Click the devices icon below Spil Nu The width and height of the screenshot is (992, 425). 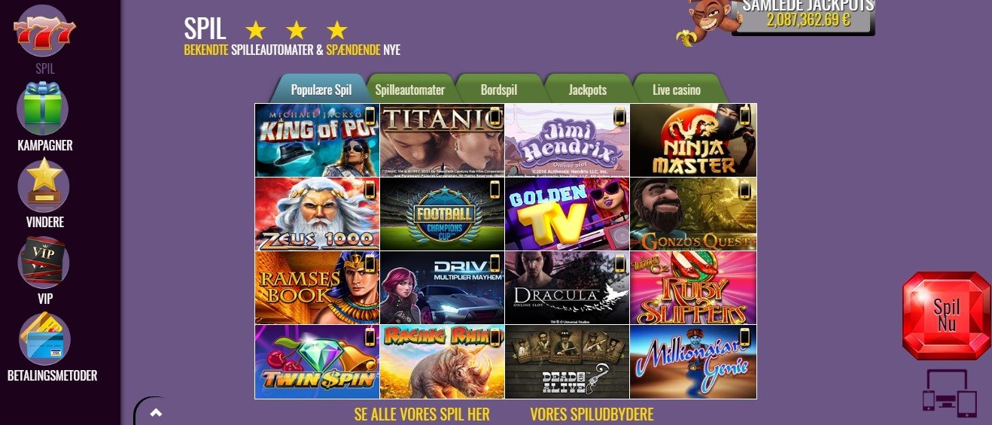click(x=950, y=393)
